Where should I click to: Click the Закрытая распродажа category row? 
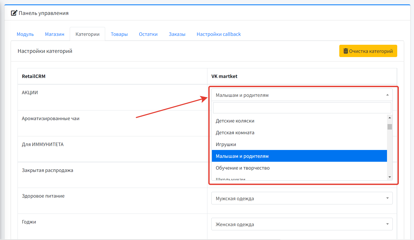point(112,175)
